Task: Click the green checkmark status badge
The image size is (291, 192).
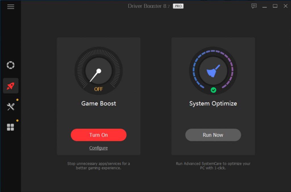Action: click(x=213, y=90)
